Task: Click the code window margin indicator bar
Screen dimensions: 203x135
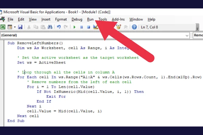Action: [2, 83]
